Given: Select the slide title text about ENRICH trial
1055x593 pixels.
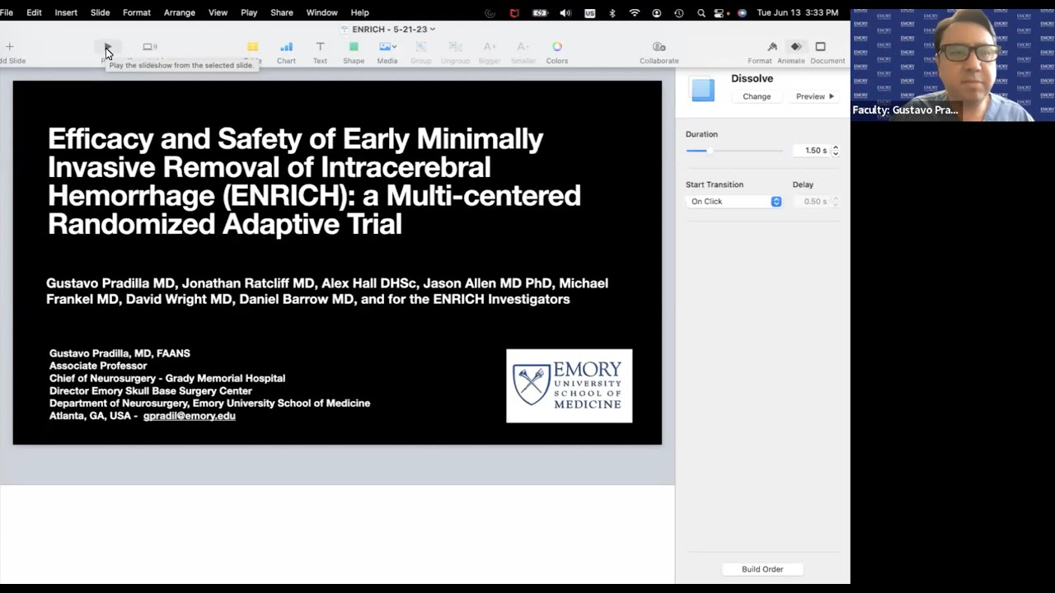Looking at the screenshot, I should [x=314, y=181].
